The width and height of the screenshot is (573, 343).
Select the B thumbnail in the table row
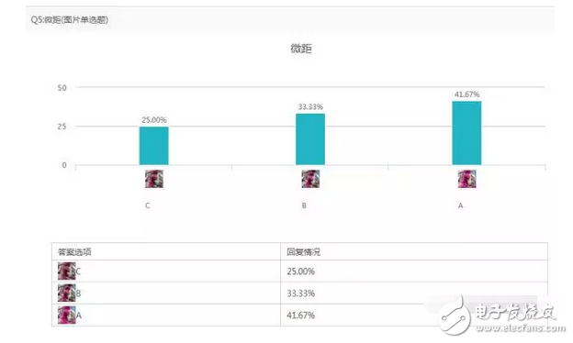coord(66,293)
